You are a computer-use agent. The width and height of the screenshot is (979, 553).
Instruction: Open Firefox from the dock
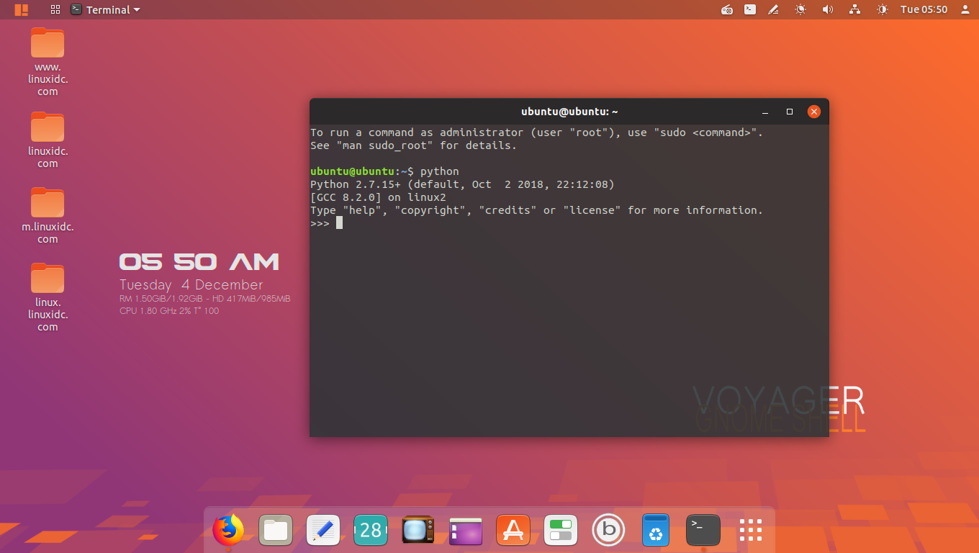click(228, 531)
